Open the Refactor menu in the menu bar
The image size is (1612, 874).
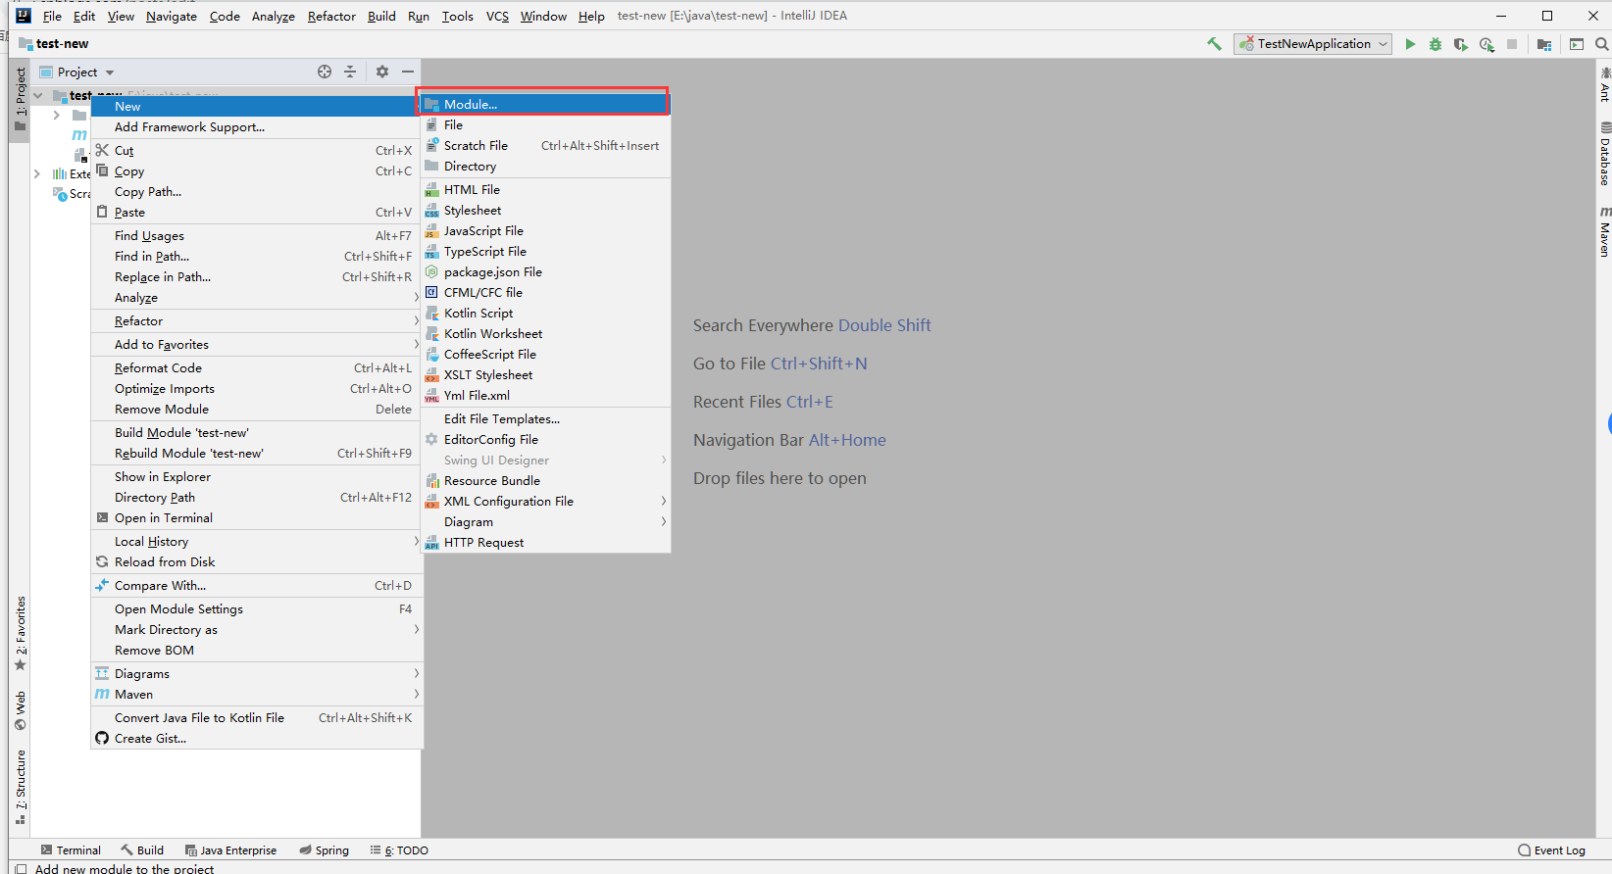point(331,16)
